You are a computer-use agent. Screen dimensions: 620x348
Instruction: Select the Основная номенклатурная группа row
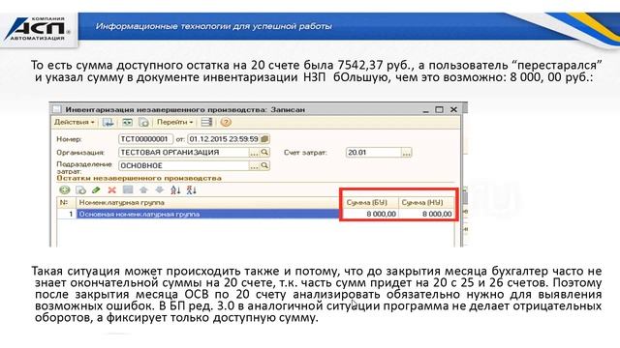[208, 214]
